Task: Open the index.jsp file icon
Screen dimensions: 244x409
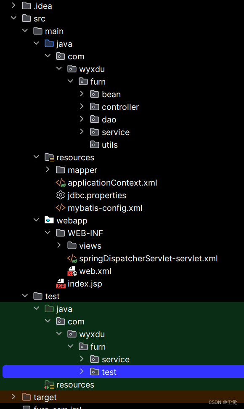Action: [61, 284]
